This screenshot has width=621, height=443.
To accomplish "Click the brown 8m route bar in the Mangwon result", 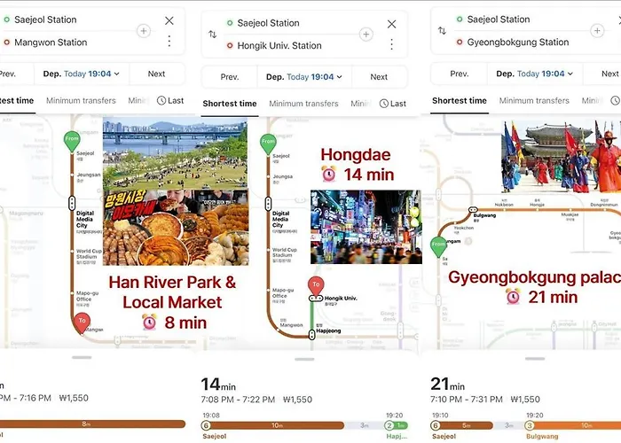I will (92, 424).
